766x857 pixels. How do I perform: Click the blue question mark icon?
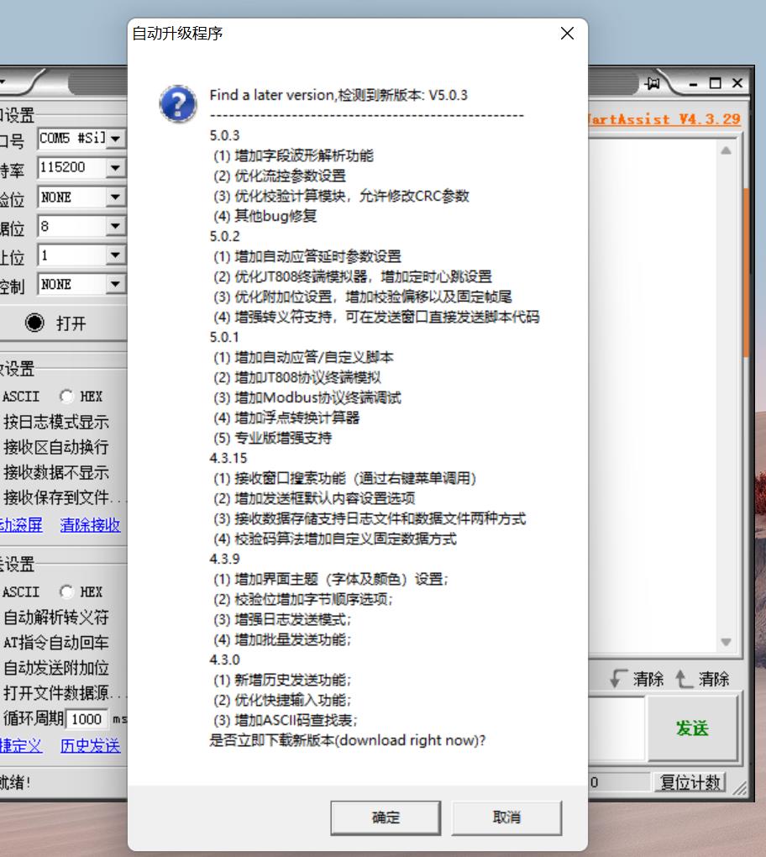[x=178, y=104]
